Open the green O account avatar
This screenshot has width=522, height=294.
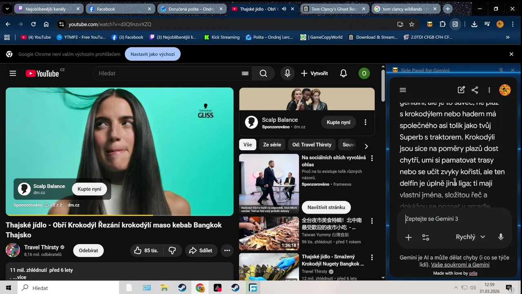coord(364,73)
